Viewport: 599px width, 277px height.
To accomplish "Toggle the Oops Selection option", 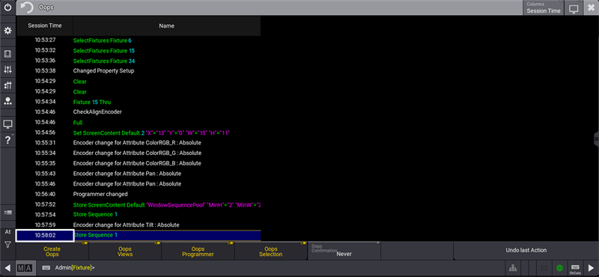I will (271, 252).
